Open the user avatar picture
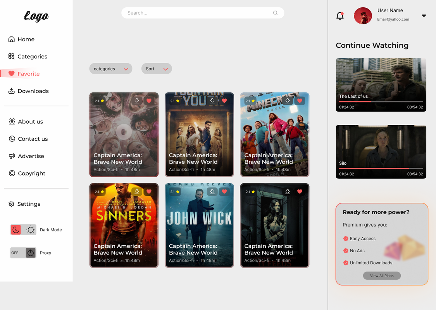Screen dimensions: 436x310 (363, 16)
